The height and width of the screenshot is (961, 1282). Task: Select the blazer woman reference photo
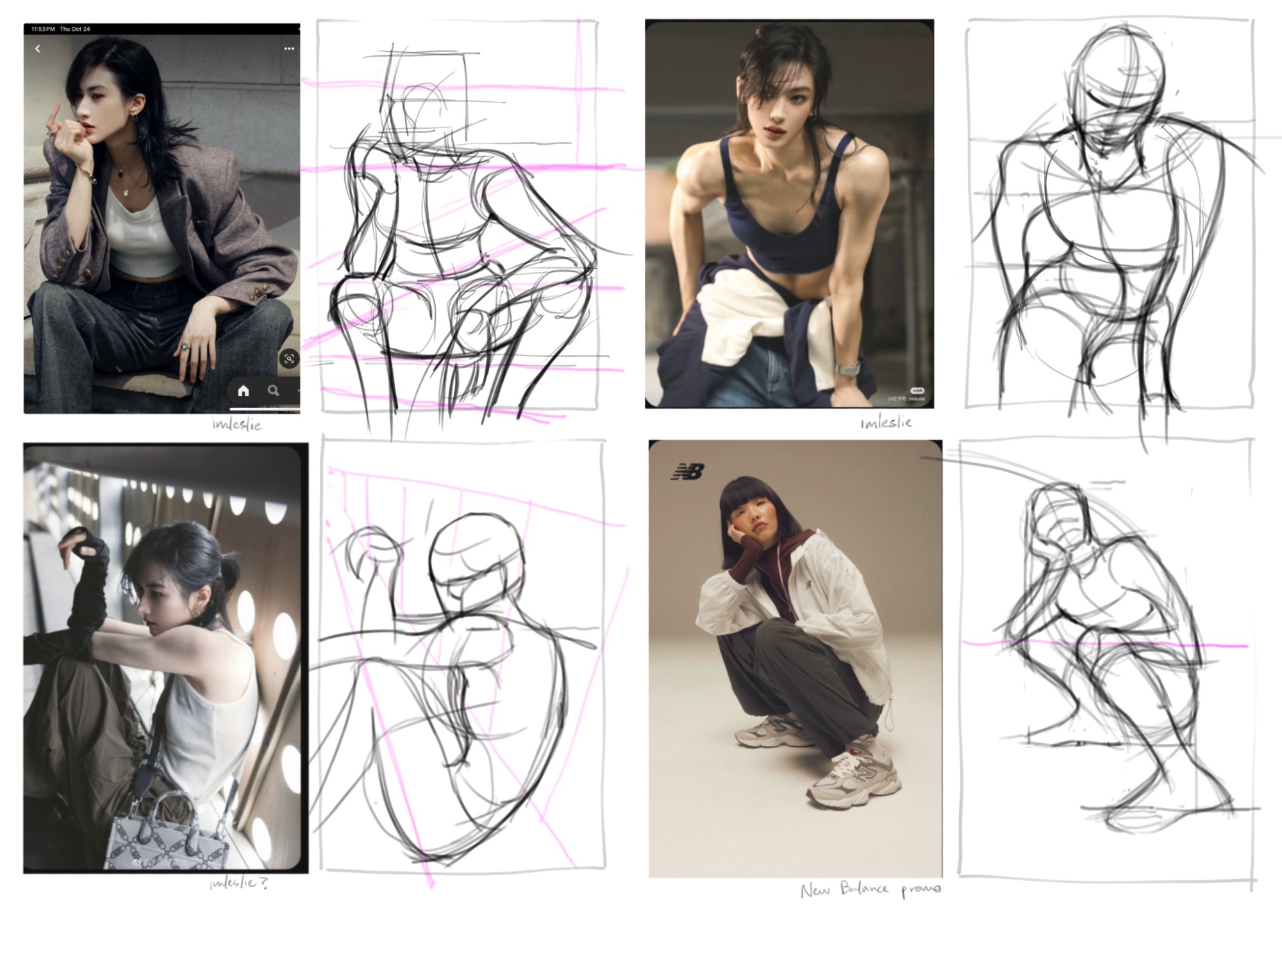click(x=162, y=218)
